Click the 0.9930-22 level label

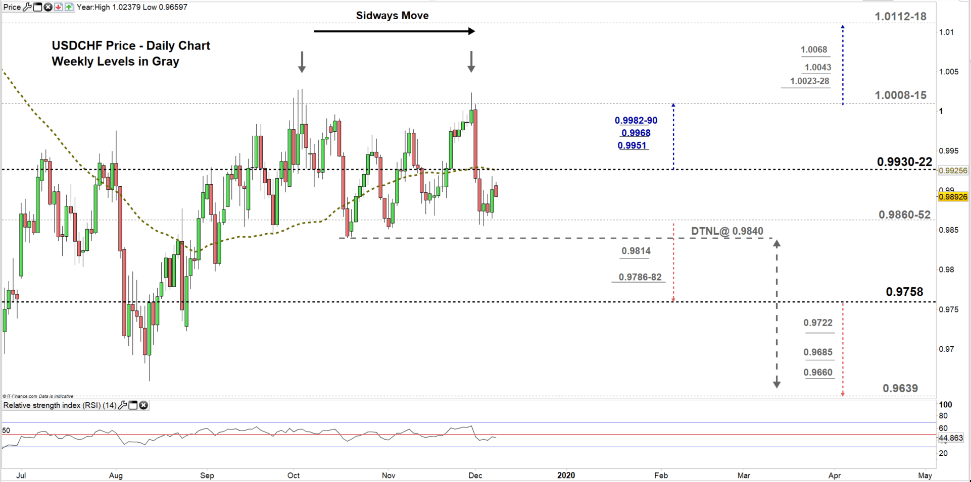(904, 162)
